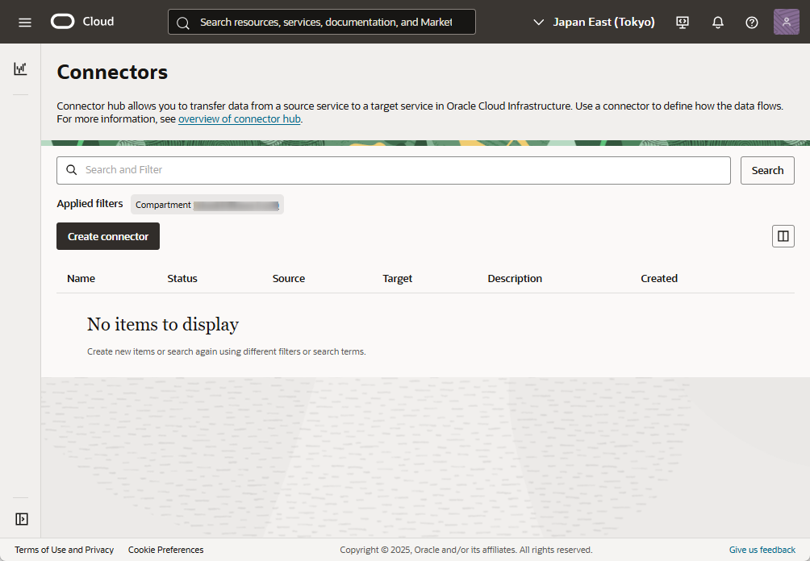This screenshot has height=561, width=810.
Task: Open the Cloud Shell developer tools icon
Action: click(x=683, y=23)
